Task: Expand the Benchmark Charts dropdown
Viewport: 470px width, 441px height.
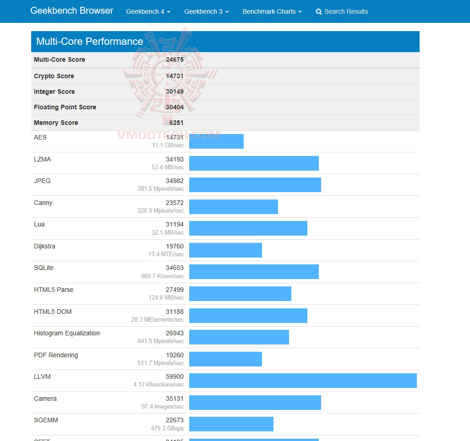Action: point(272,12)
